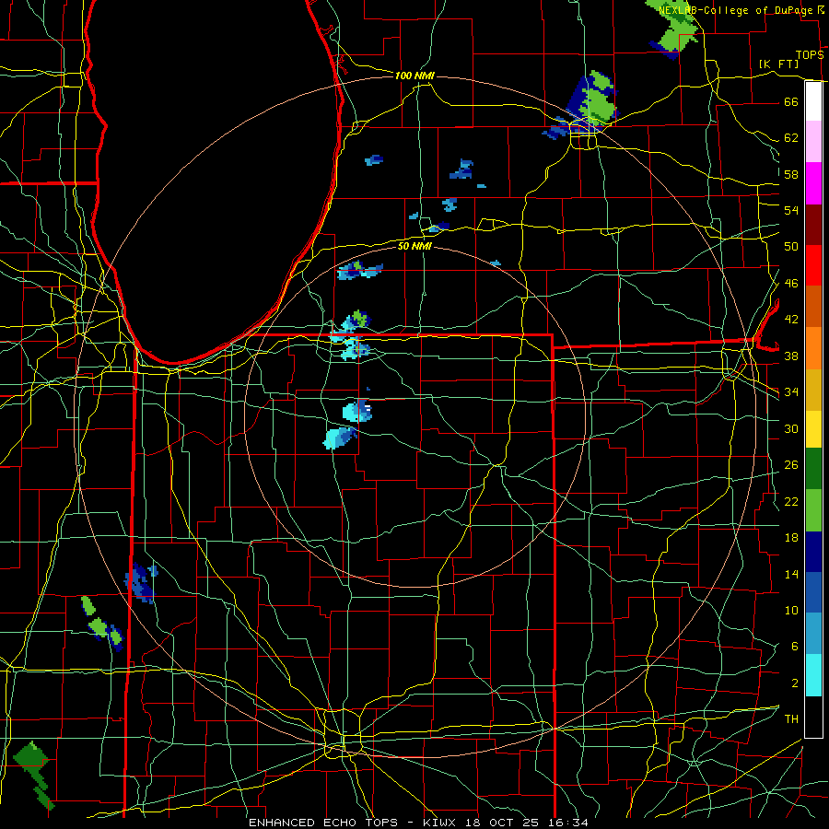
Task: Select the navy blue legend swatch
Action: pyautogui.click(x=813, y=552)
